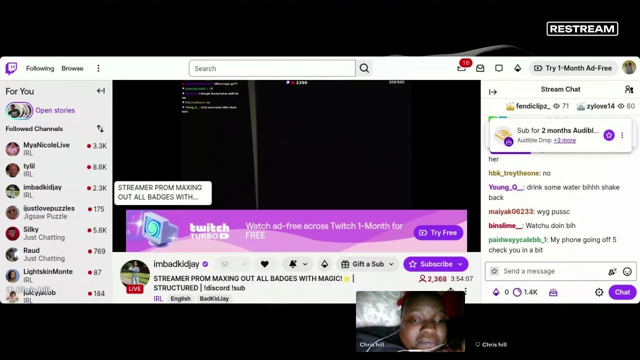This screenshot has width=640, height=360.
Task: Click the stream title text under the channel name
Action: pyautogui.click(x=253, y=283)
